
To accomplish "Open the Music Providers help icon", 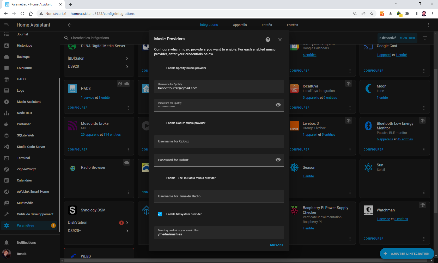I will (x=268, y=40).
